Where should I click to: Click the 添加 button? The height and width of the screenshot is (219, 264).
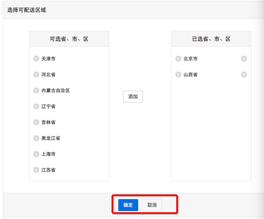[x=133, y=97]
